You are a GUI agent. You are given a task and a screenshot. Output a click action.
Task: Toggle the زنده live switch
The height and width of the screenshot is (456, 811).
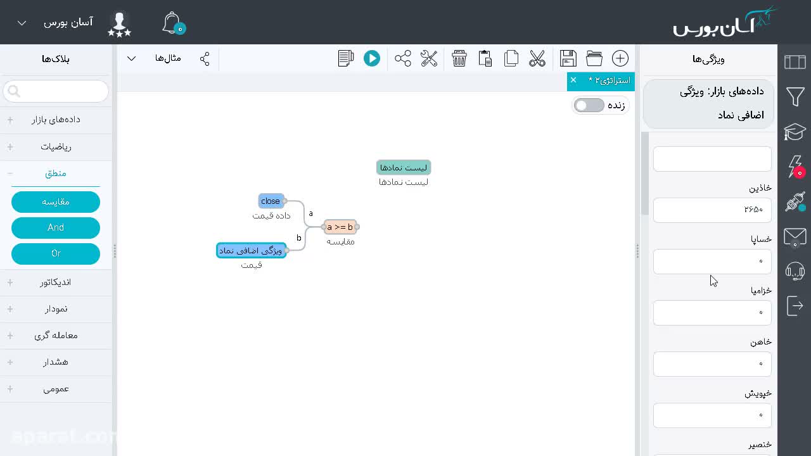tap(589, 105)
